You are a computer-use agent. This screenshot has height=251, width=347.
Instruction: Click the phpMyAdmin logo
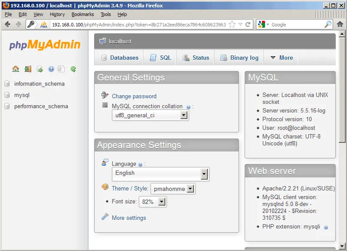[x=45, y=45]
